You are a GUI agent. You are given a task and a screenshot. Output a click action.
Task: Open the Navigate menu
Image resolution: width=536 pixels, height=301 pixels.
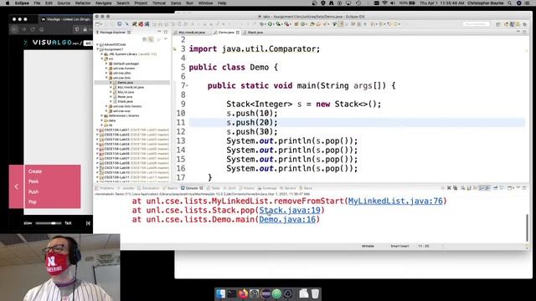click(103, 3)
